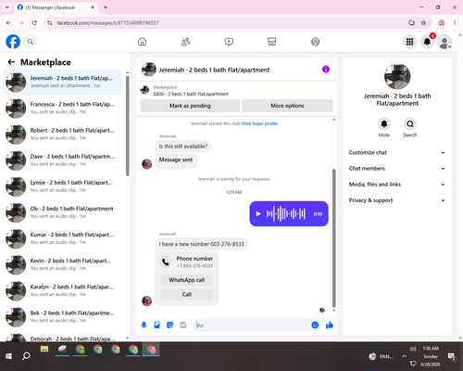Viewport: 463px width, 371px height.
Task: Click the back arrow beside Marketplace
Action: (x=11, y=62)
